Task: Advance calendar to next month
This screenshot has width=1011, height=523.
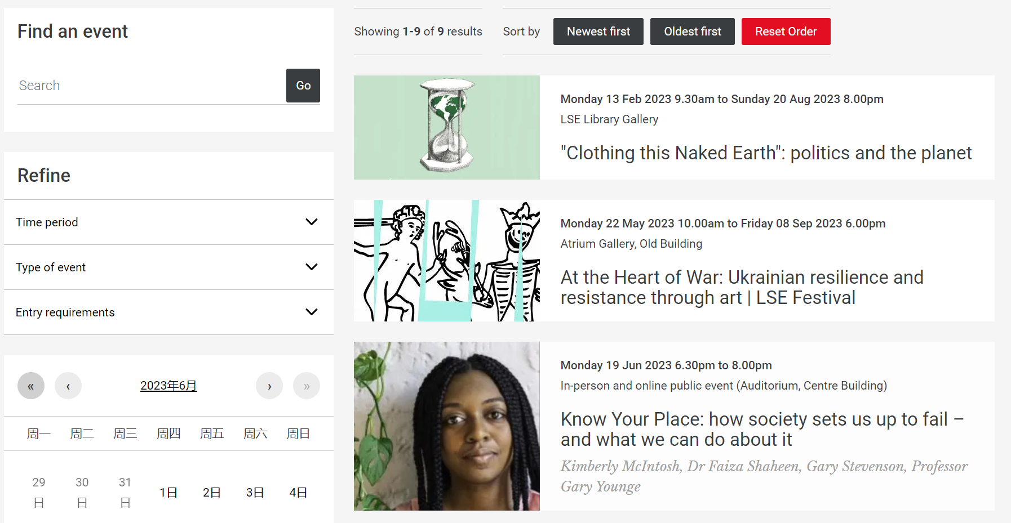Action: tap(269, 386)
